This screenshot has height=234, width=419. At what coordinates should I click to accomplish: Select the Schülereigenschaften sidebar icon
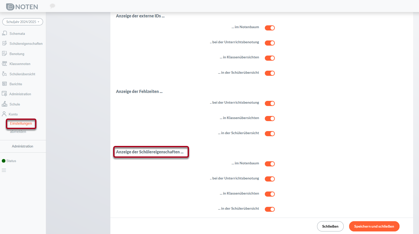click(x=5, y=43)
